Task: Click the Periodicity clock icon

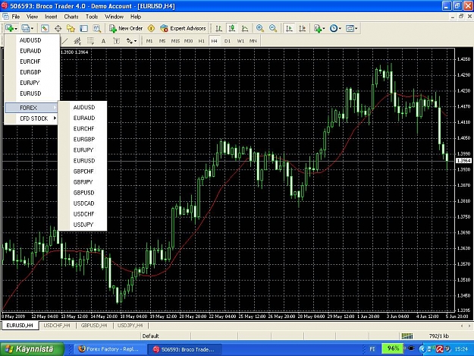Action: pyautogui.click(x=334, y=28)
